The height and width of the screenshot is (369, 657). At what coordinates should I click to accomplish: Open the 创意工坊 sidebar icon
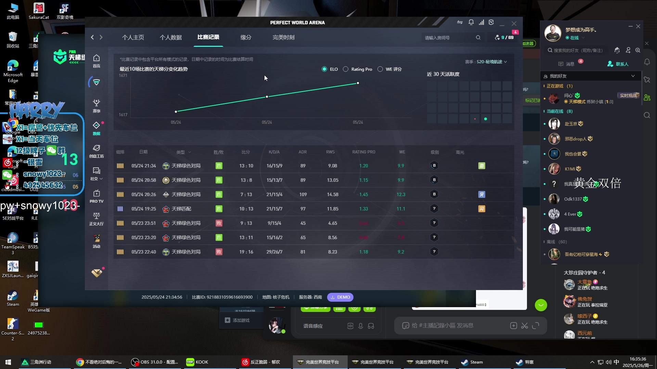(x=96, y=151)
